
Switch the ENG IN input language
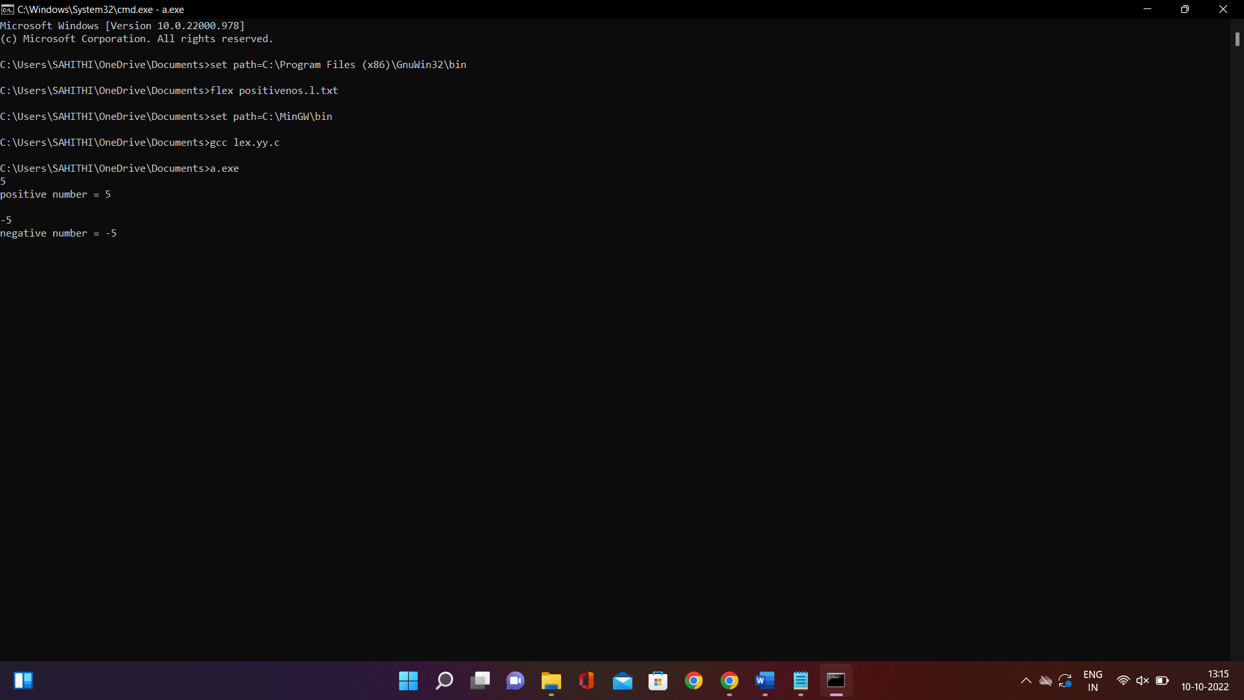click(x=1092, y=681)
